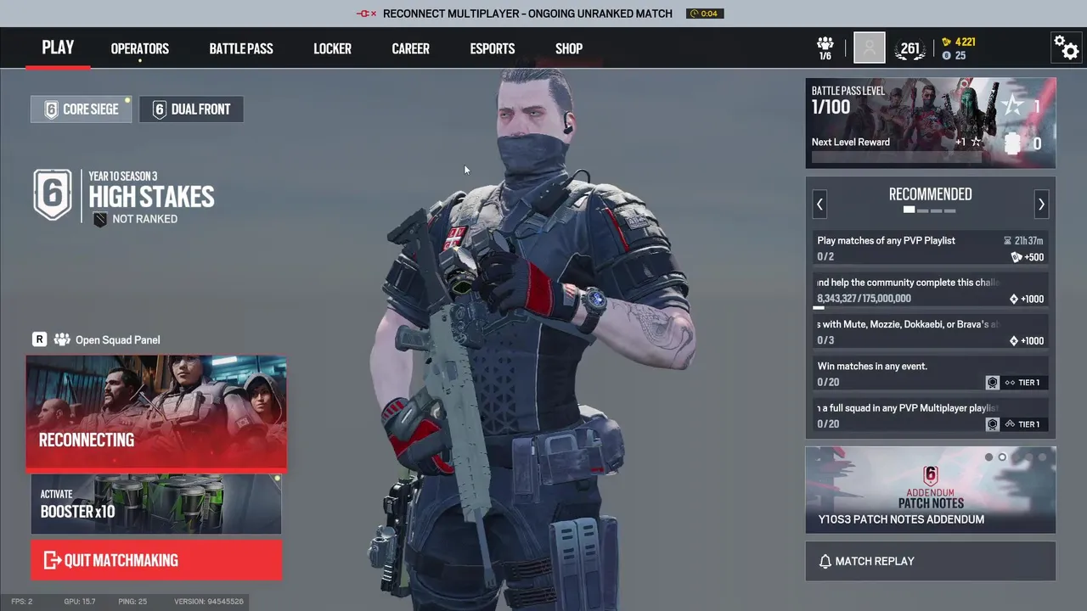Image resolution: width=1087 pixels, height=611 pixels.
Task: Open Match Replay
Action: (931, 561)
